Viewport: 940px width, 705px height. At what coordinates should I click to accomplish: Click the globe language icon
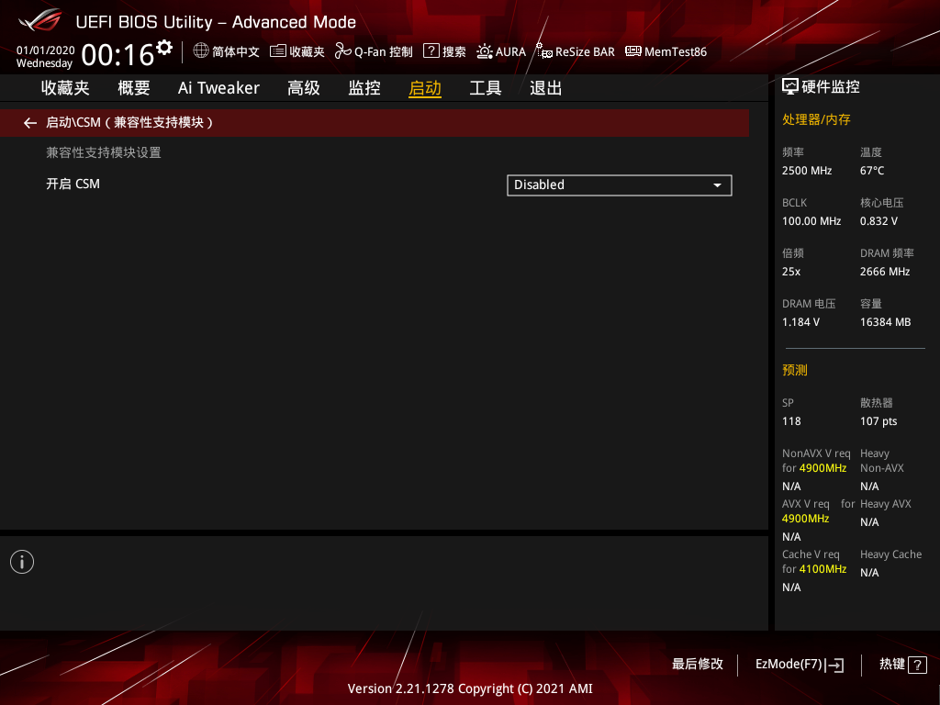point(201,51)
